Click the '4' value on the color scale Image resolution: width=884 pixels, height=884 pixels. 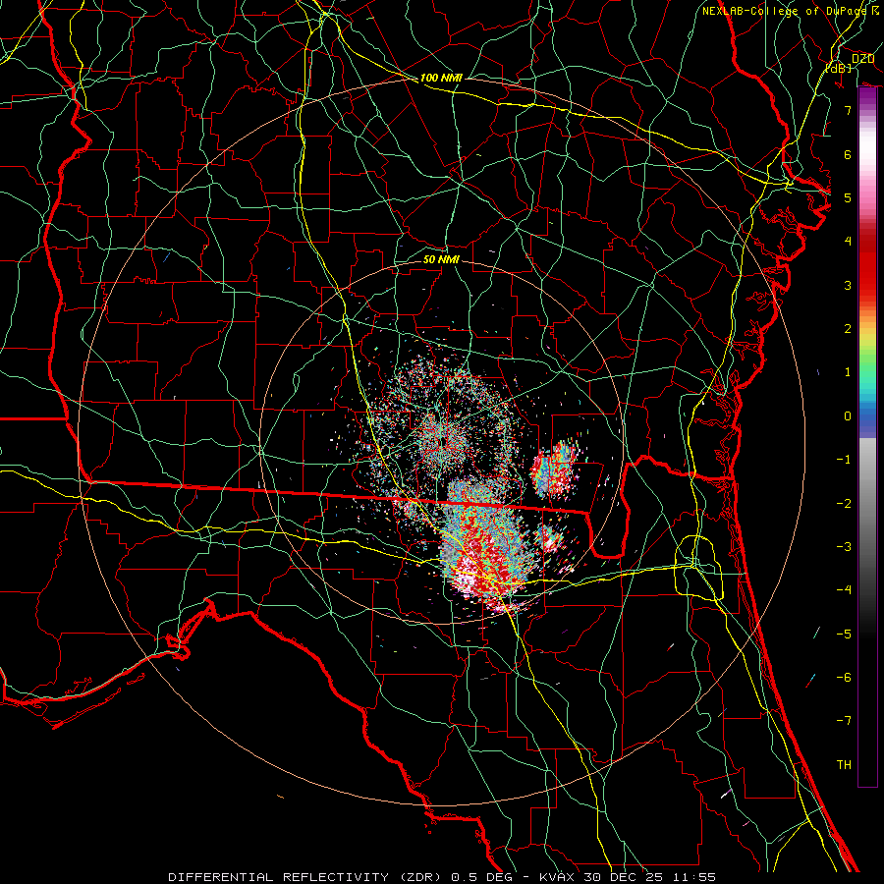tap(848, 242)
